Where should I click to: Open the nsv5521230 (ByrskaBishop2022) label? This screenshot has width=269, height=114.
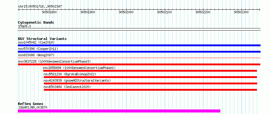[x=70, y=74]
